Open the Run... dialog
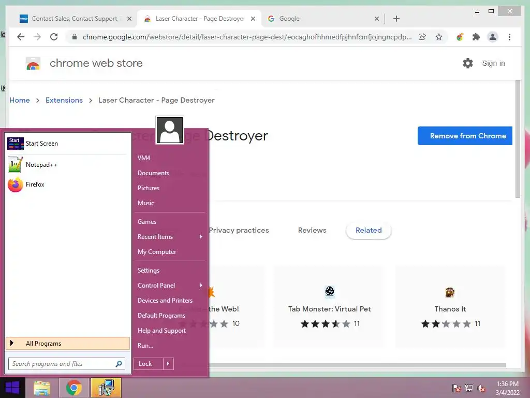 click(x=145, y=346)
